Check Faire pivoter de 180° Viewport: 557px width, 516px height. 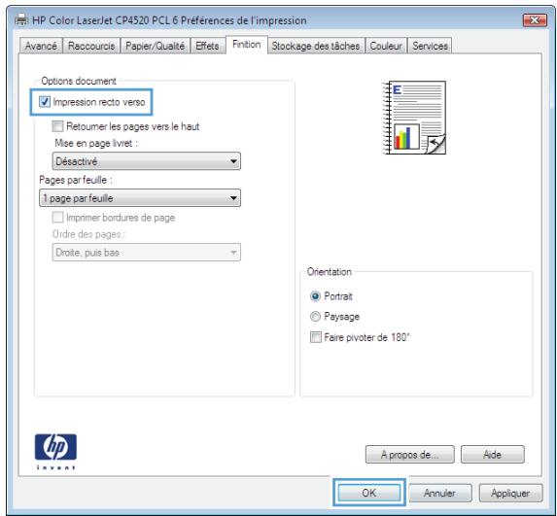(x=316, y=336)
